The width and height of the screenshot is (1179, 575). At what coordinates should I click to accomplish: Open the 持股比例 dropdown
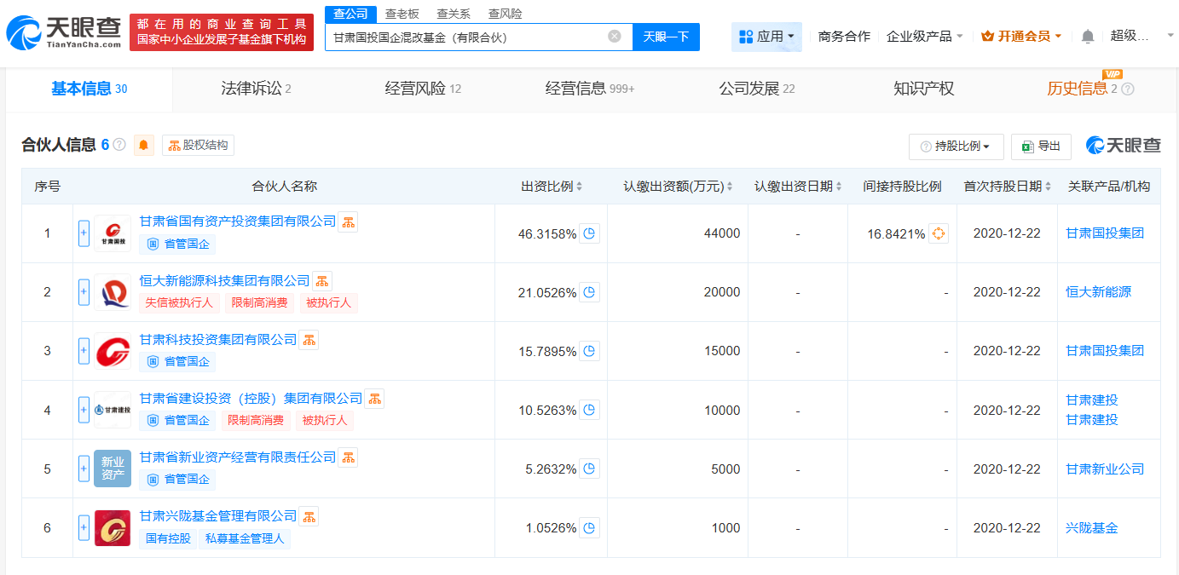coord(956,147)
